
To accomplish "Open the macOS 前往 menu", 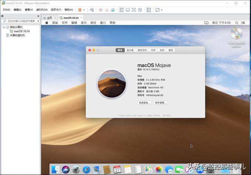I will (x=93, y=23).
